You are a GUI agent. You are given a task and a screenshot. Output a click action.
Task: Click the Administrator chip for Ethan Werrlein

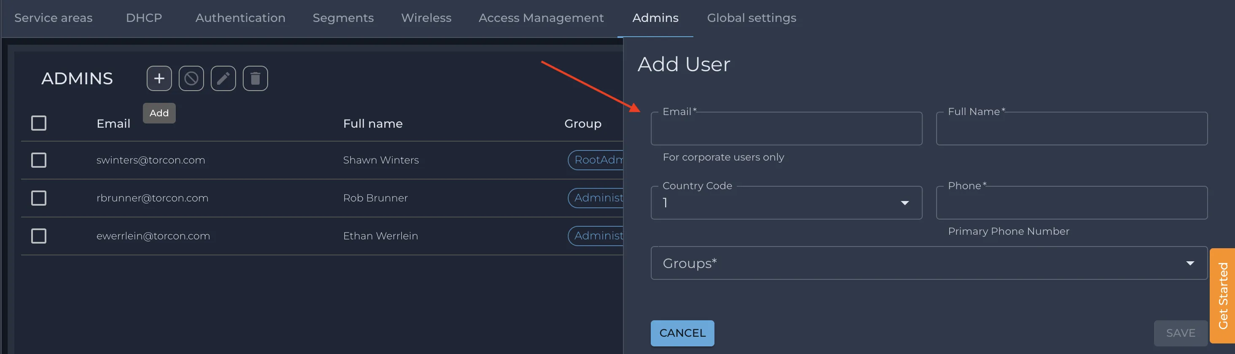click(x=596, y=236)
